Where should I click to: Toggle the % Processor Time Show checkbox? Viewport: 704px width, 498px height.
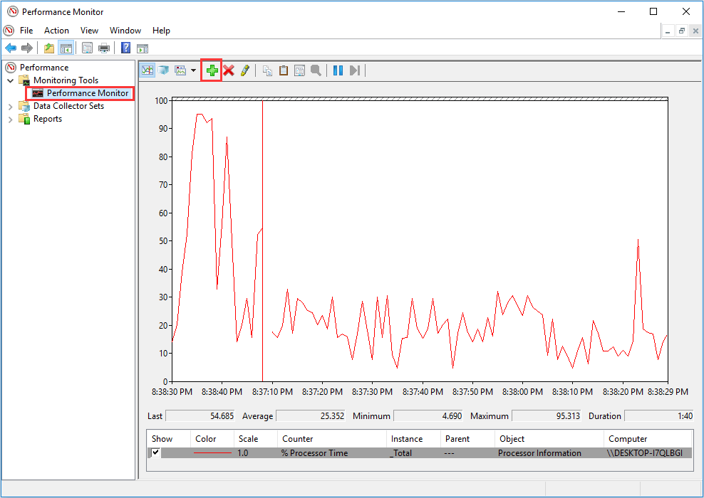point(155,452)
